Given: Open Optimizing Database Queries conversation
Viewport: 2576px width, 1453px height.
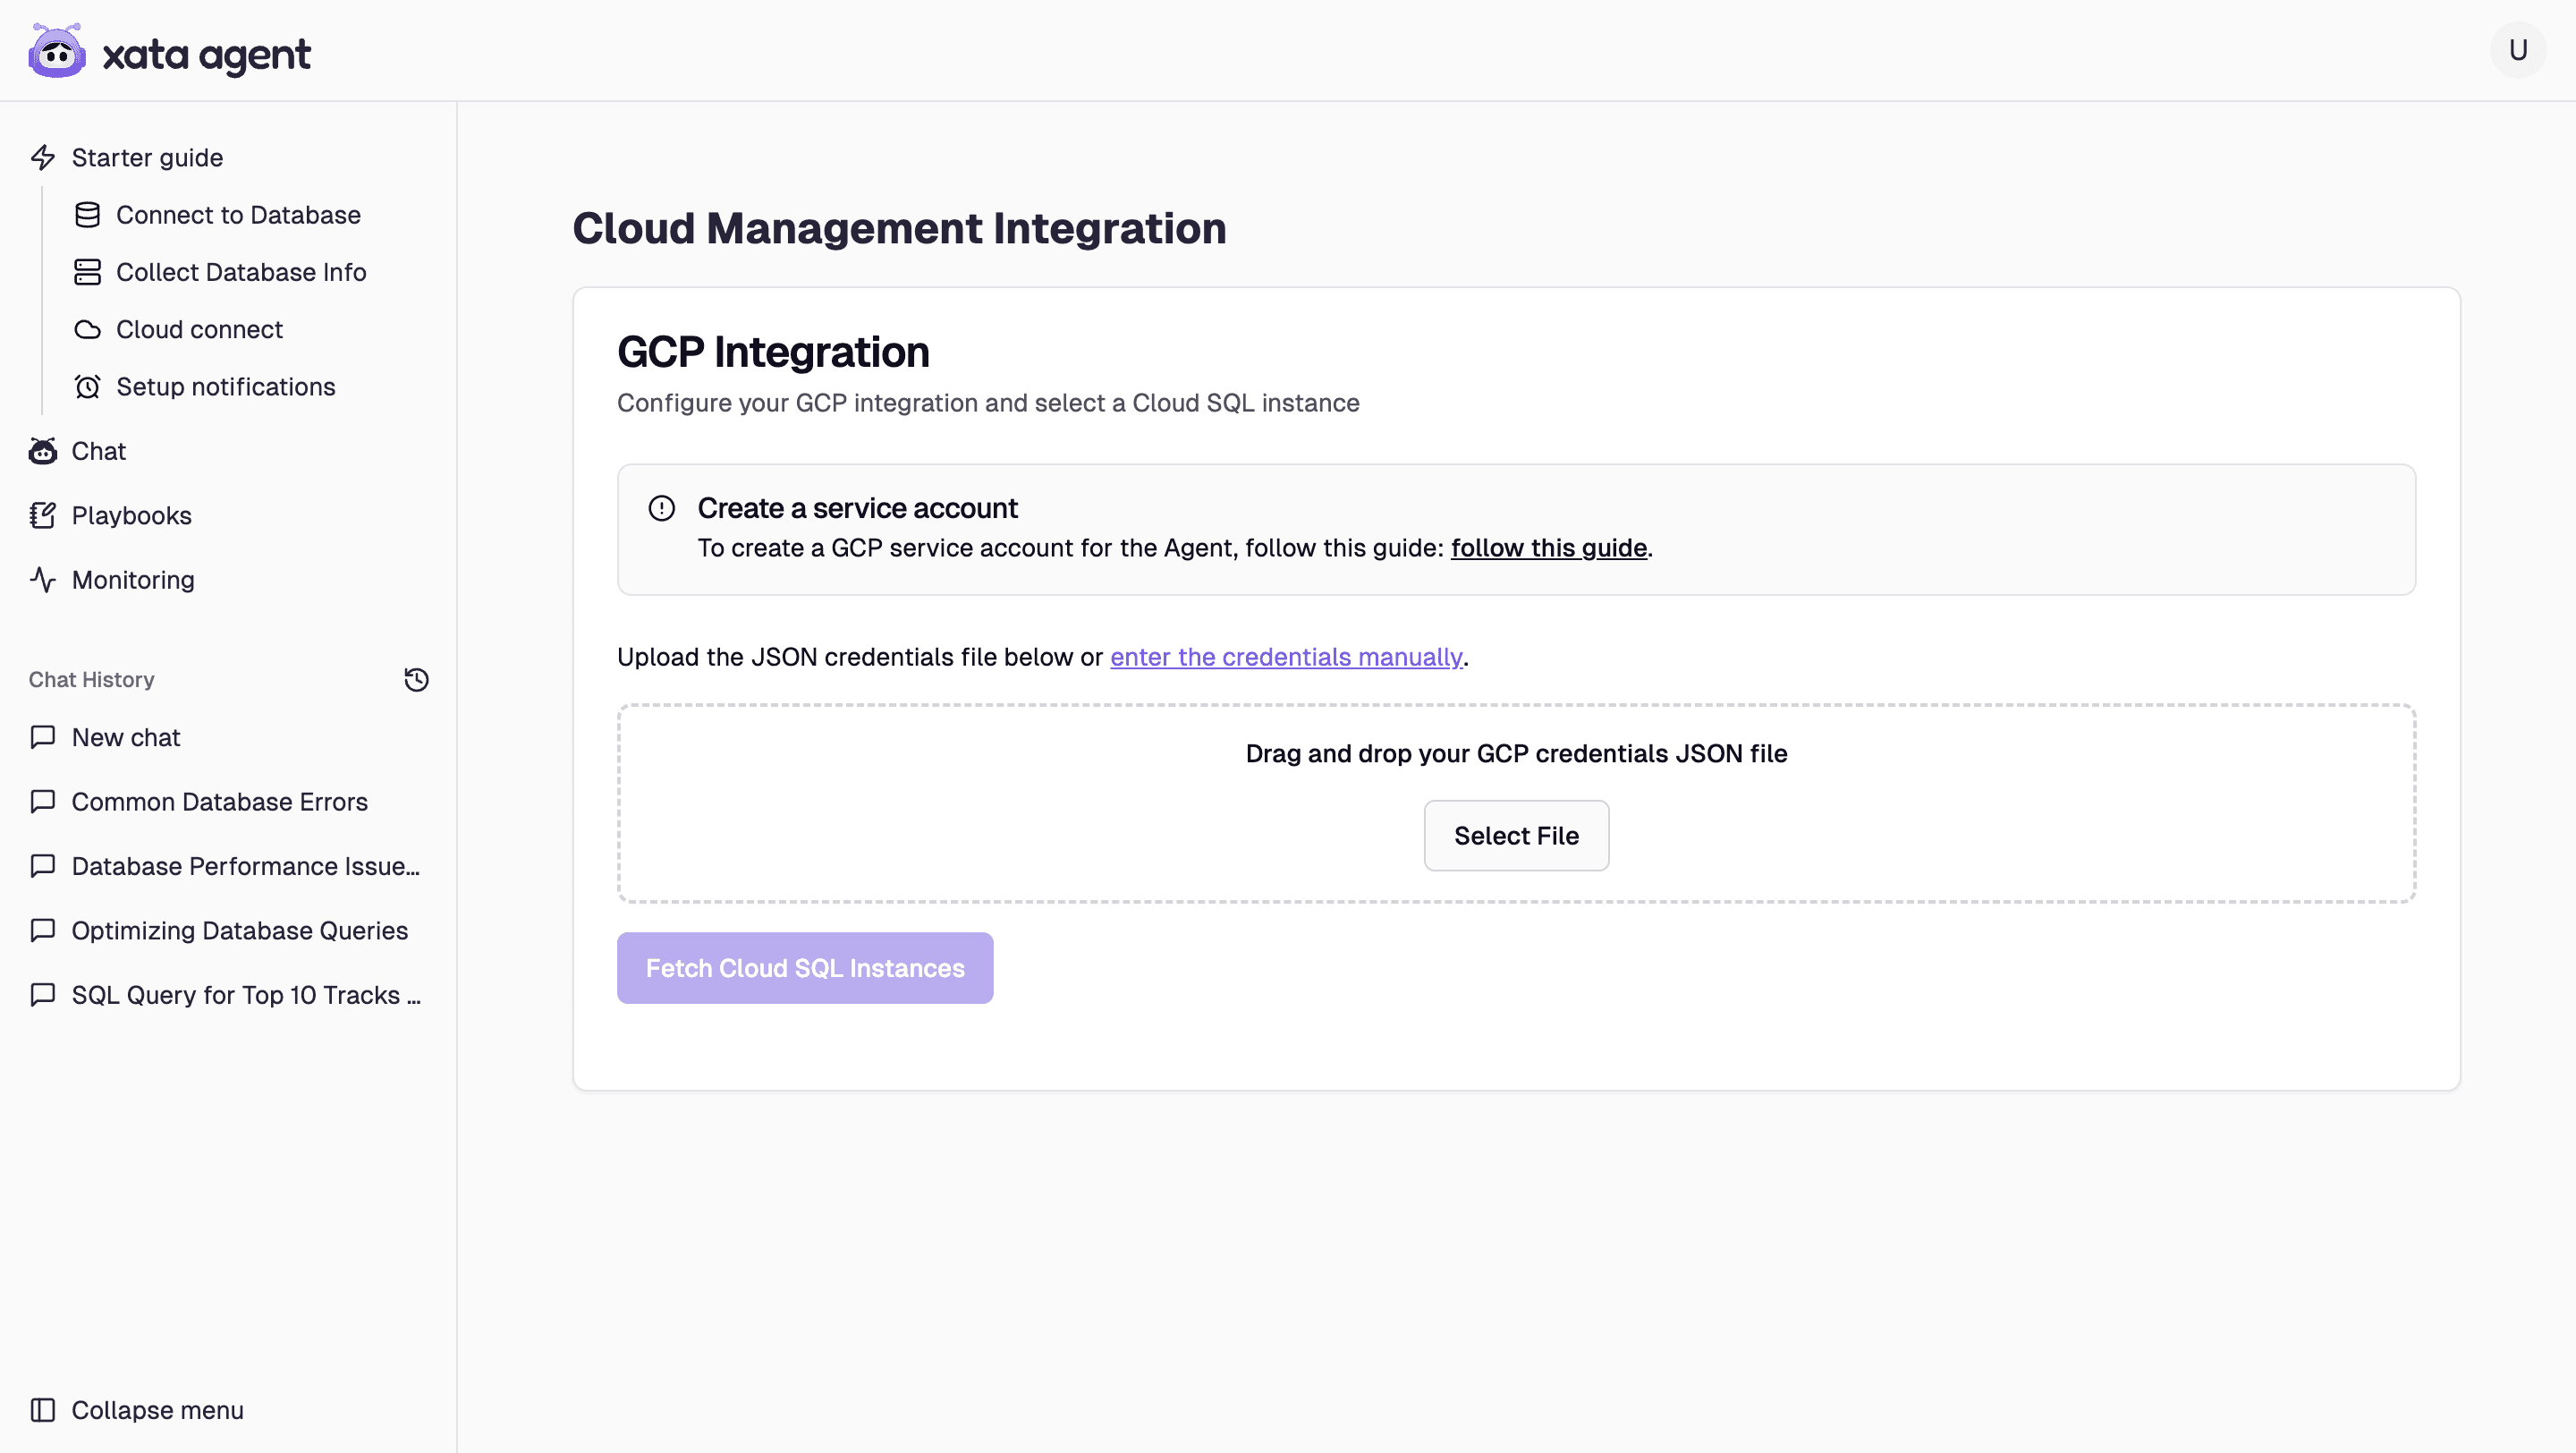Looking at the screenshot, I should (x=239, y=930).
